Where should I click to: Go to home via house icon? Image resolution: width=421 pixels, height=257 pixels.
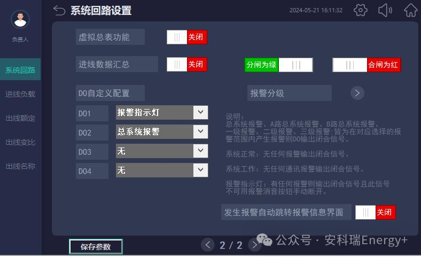(x=411, y=10)
